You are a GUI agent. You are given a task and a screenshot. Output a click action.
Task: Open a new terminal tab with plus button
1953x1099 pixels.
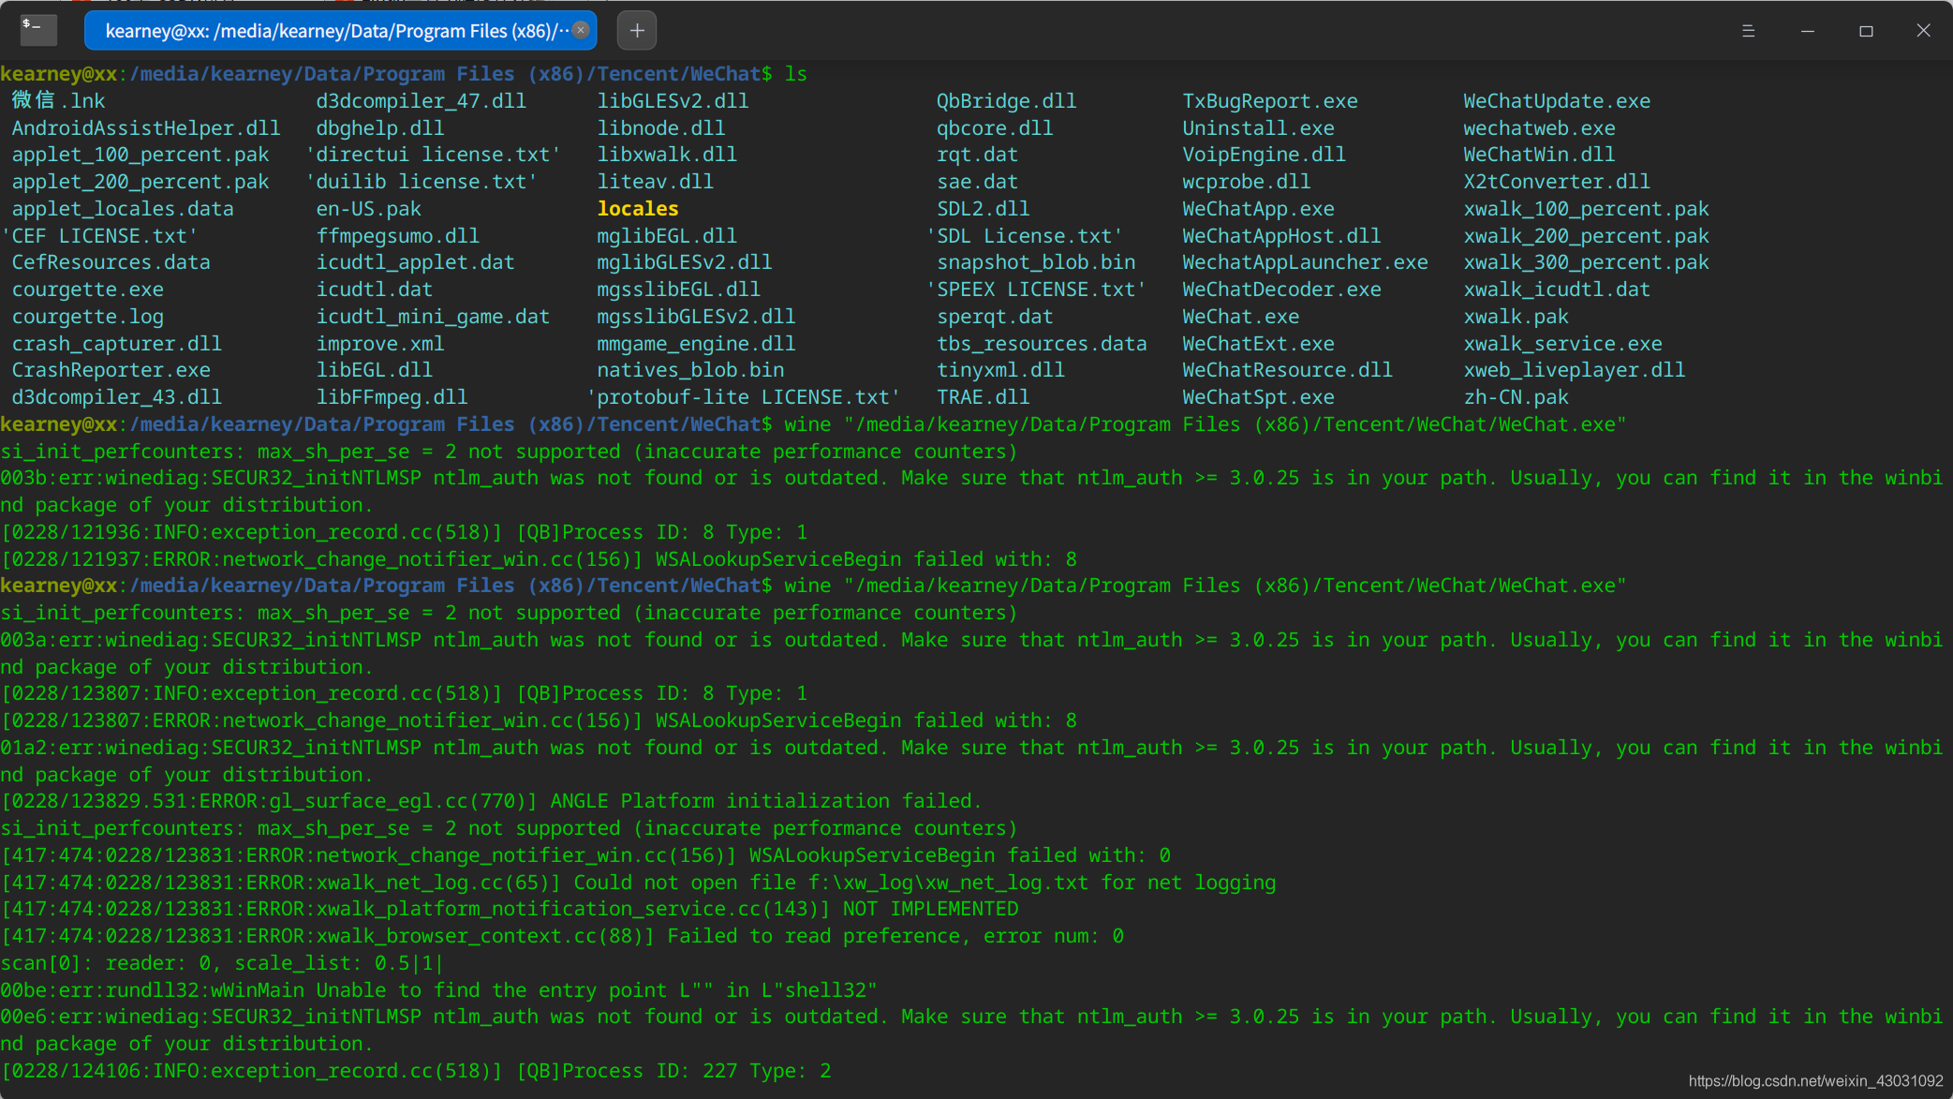coord(637,31)
